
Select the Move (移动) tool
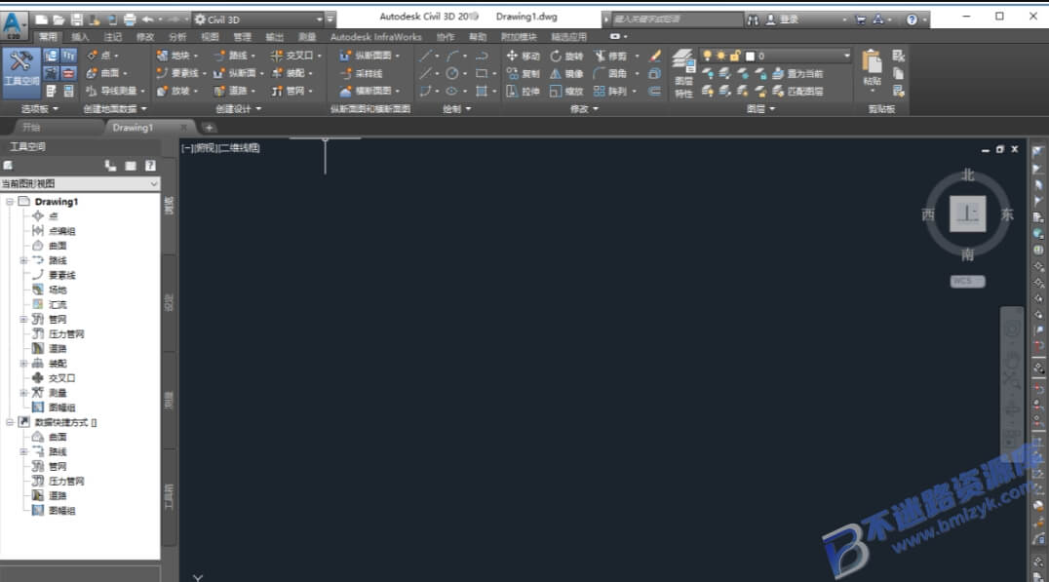[x=524, y=56]
